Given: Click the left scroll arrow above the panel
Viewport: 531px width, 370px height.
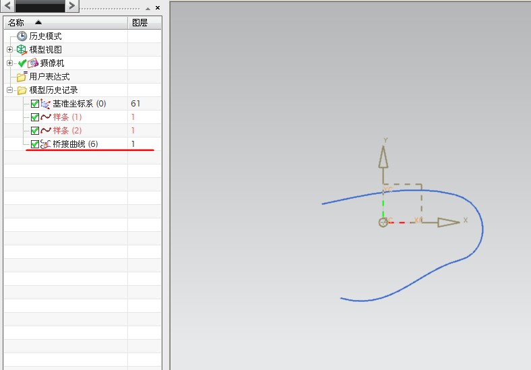Looking at the screenshot, I should tap(8, 5).
